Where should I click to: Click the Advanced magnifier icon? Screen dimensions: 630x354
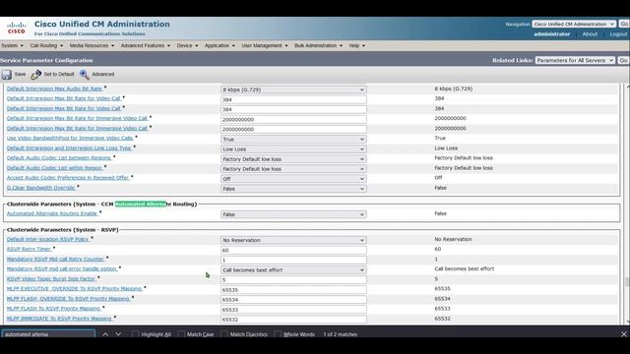[x=84, y=75]
